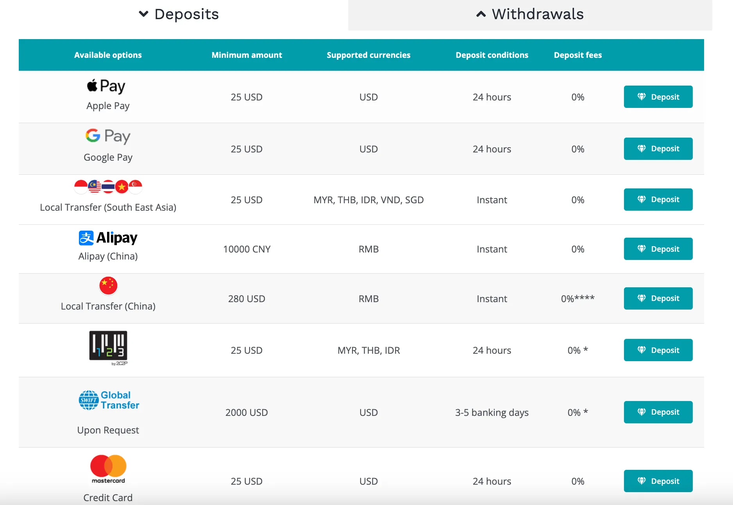
Task: Click the Deposit fees column header
Action: (578, 55)
